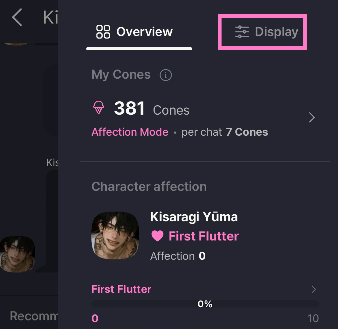The image size is (338, 329).
Task: Open the My Cones info icon
Action: click(166, 75)
